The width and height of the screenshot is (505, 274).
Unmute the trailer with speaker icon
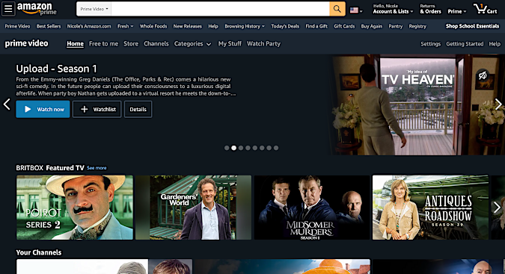click(x=482, y=75)
